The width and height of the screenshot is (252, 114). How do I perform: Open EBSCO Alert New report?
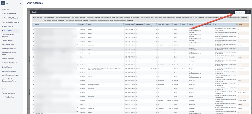pos(8,45)
